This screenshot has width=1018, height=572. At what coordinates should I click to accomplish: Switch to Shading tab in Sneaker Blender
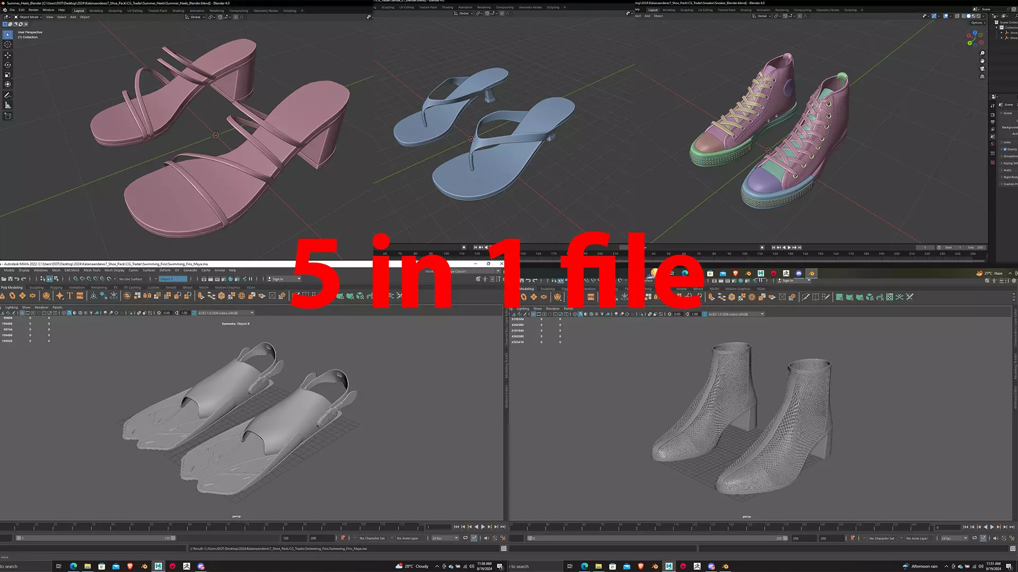(x=745, y=10)
